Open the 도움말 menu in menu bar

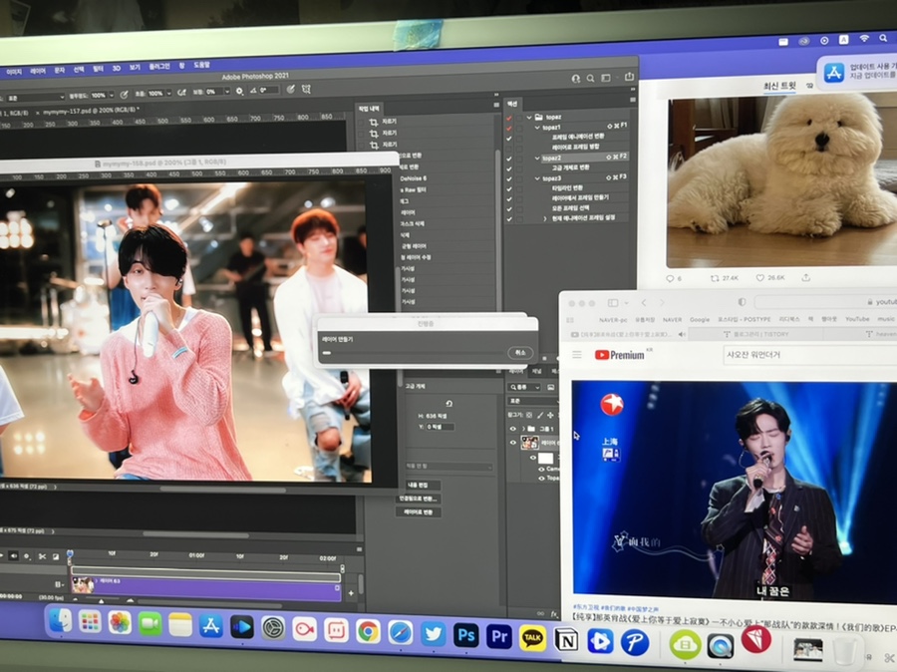tap(202, 65)
